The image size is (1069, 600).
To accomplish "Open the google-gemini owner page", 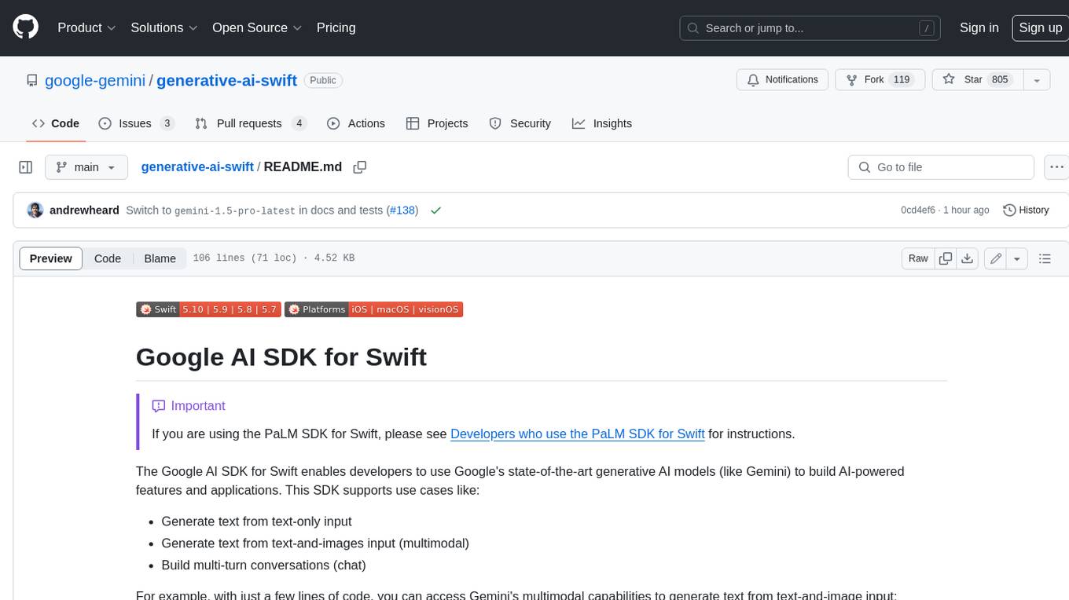I will [x=95, y=80].
